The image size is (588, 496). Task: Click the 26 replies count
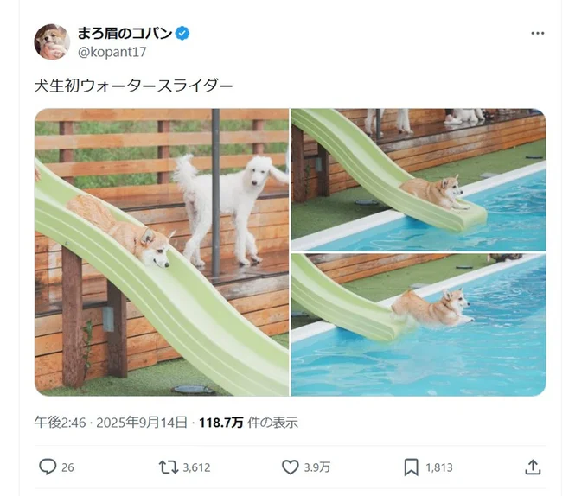(67, 467)
